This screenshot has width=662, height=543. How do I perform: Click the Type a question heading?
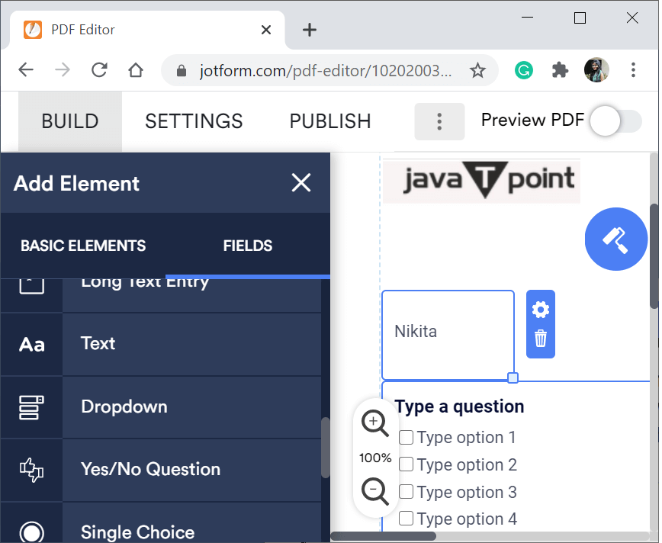(459, 406)
